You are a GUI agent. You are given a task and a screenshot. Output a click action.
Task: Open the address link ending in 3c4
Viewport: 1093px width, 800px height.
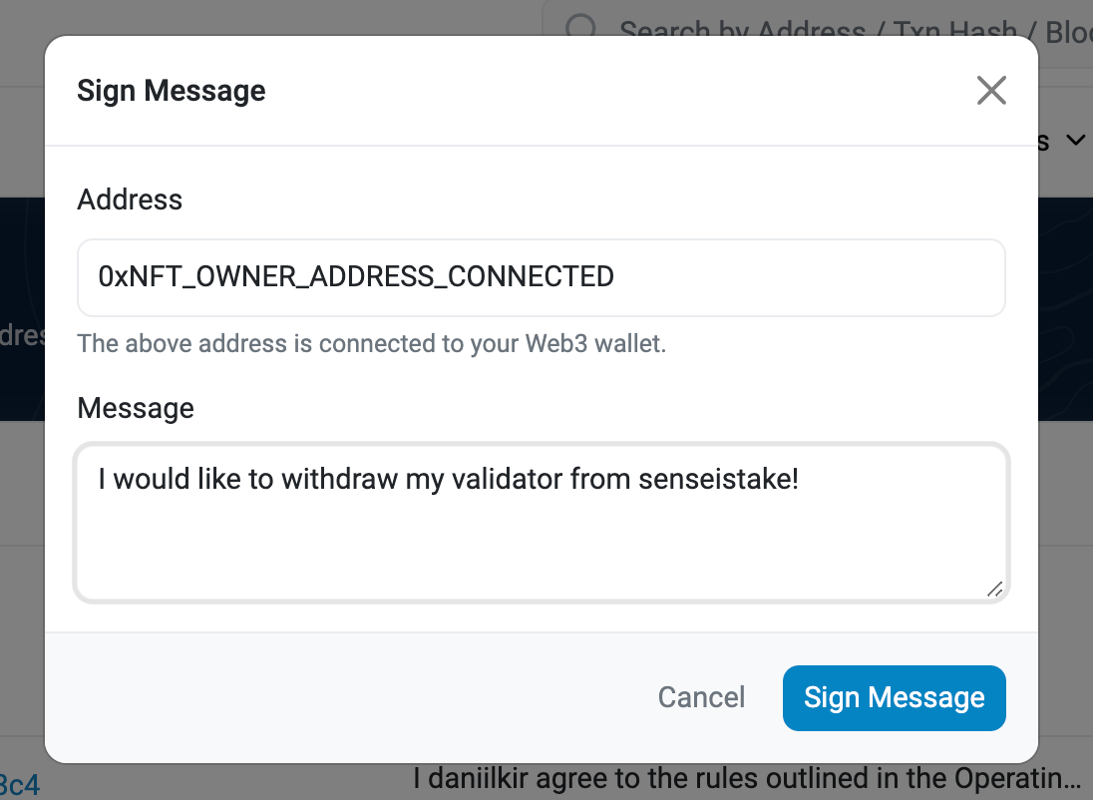(x=20, y=785)
